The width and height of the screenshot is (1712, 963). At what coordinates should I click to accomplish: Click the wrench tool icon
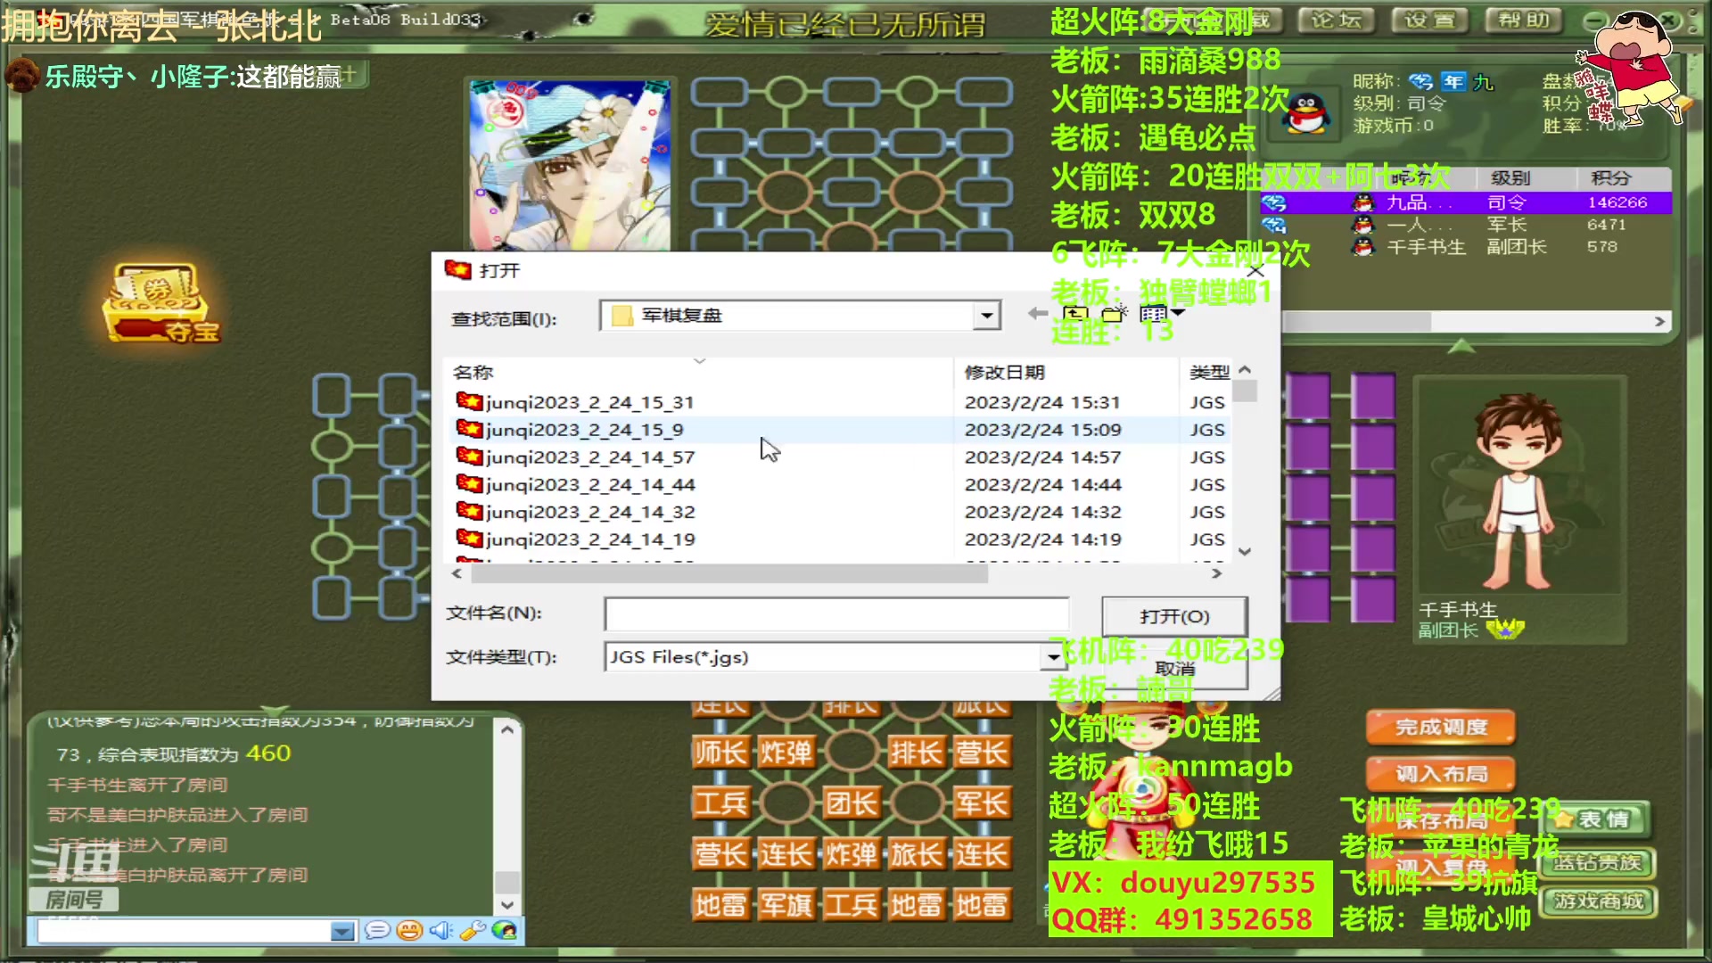point(473,931)
